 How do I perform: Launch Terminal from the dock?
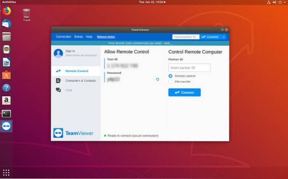coord(6,113)
